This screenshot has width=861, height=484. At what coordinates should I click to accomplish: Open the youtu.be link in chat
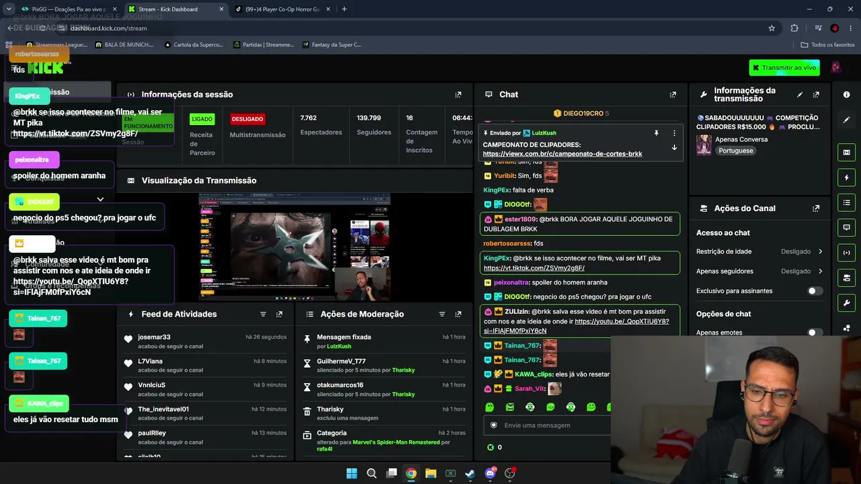point(576,326)
